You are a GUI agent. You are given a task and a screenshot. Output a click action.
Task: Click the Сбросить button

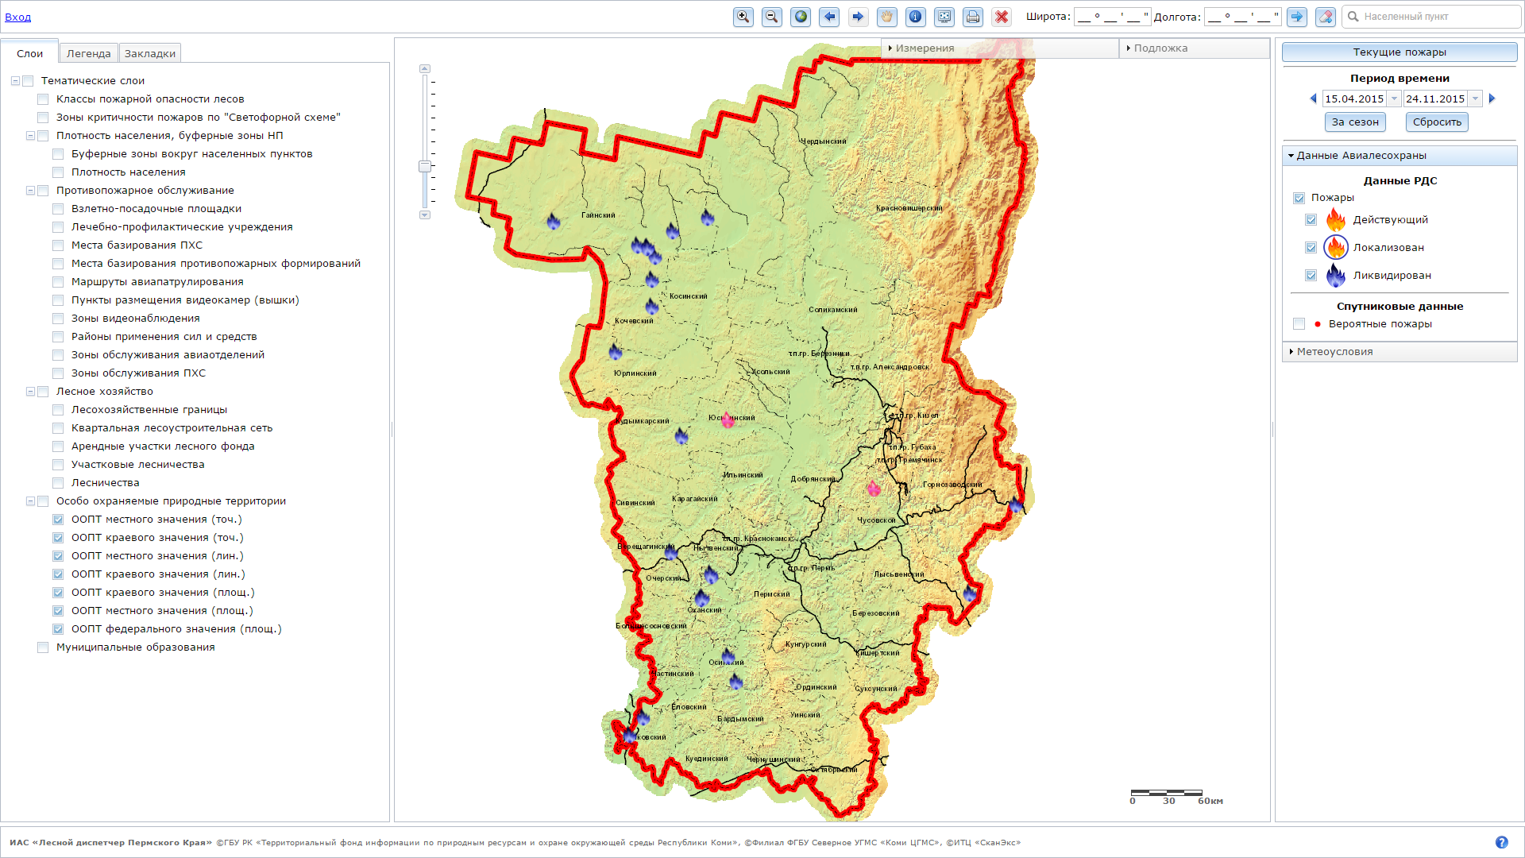[1437, 122]
